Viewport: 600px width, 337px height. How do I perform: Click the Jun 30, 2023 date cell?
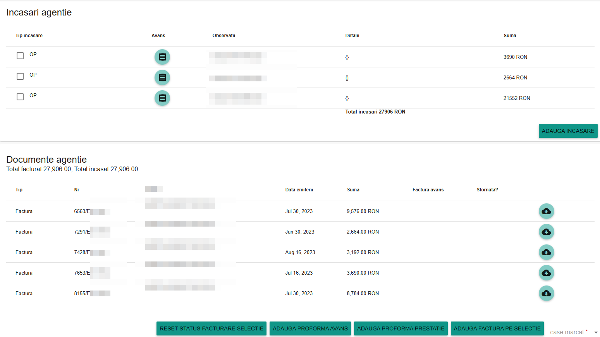[300, 232]
